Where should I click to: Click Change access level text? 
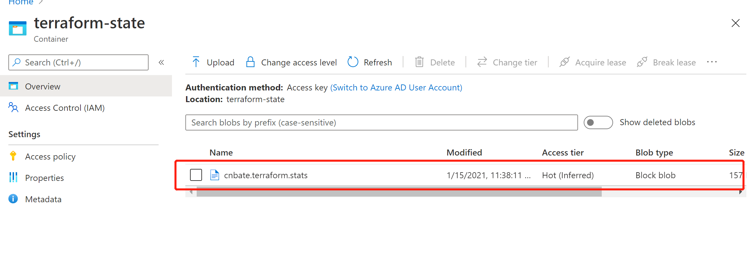click(x=299, y=62)
